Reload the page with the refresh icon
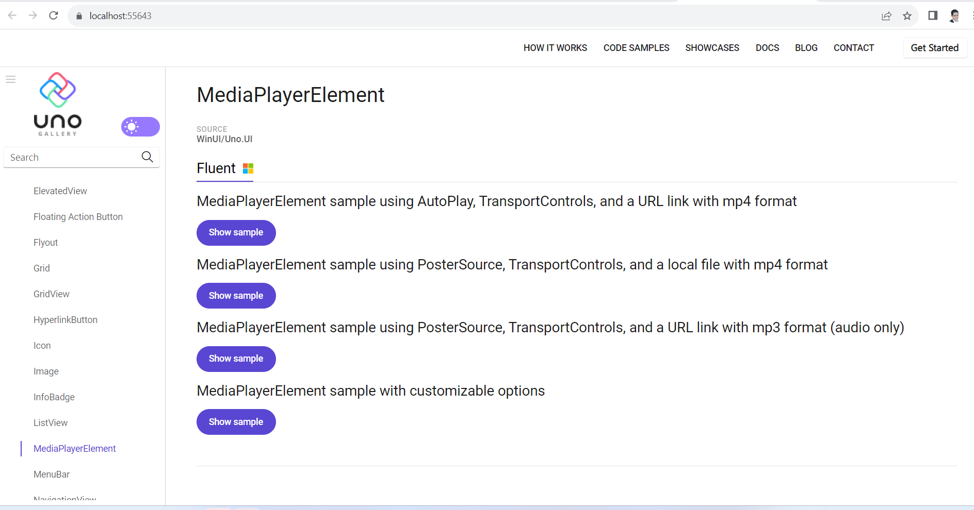974x510 pixels. 54,16
